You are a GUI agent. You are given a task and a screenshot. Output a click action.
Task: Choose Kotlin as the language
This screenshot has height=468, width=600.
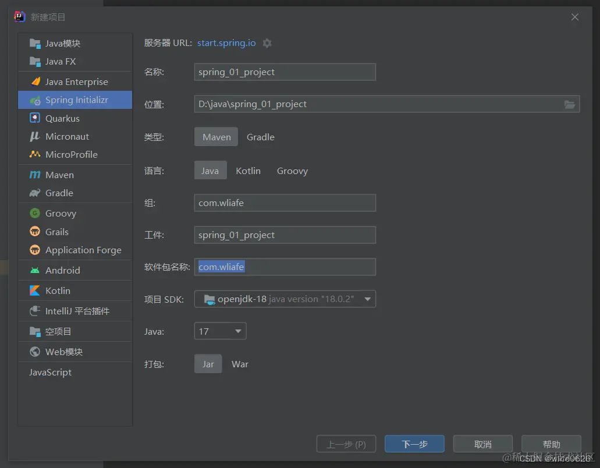point(248,171)
